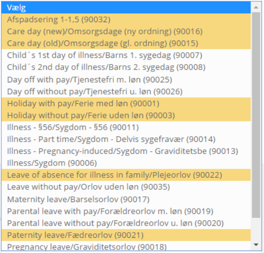
Task: Pick Leave of absence for illness in family
Action: pos(114,175)
